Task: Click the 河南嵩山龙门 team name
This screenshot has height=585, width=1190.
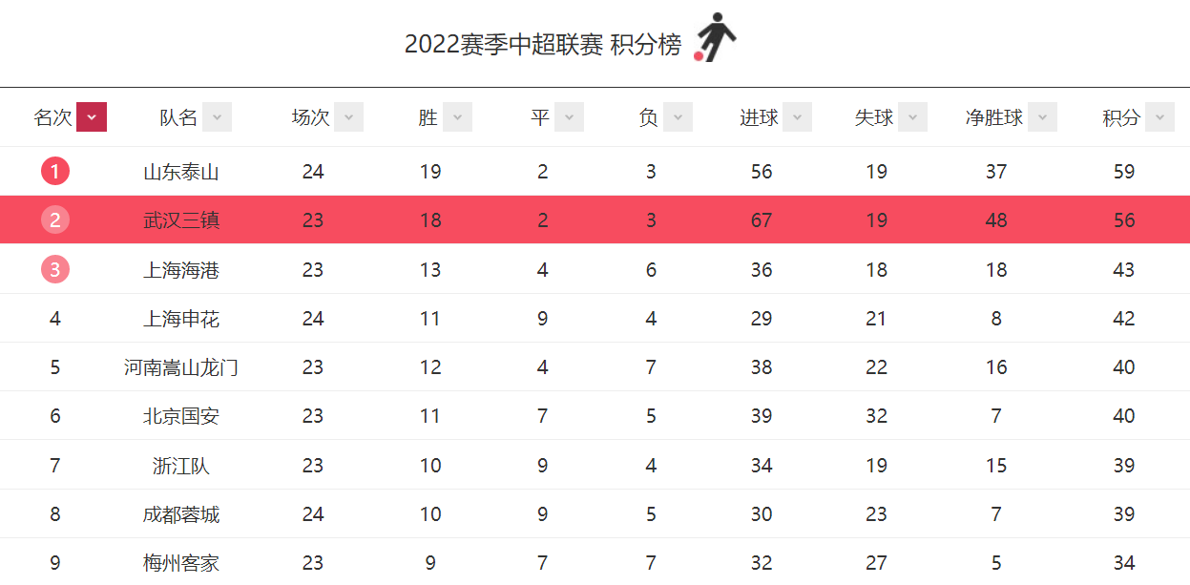Action: (x=181, y=367)
